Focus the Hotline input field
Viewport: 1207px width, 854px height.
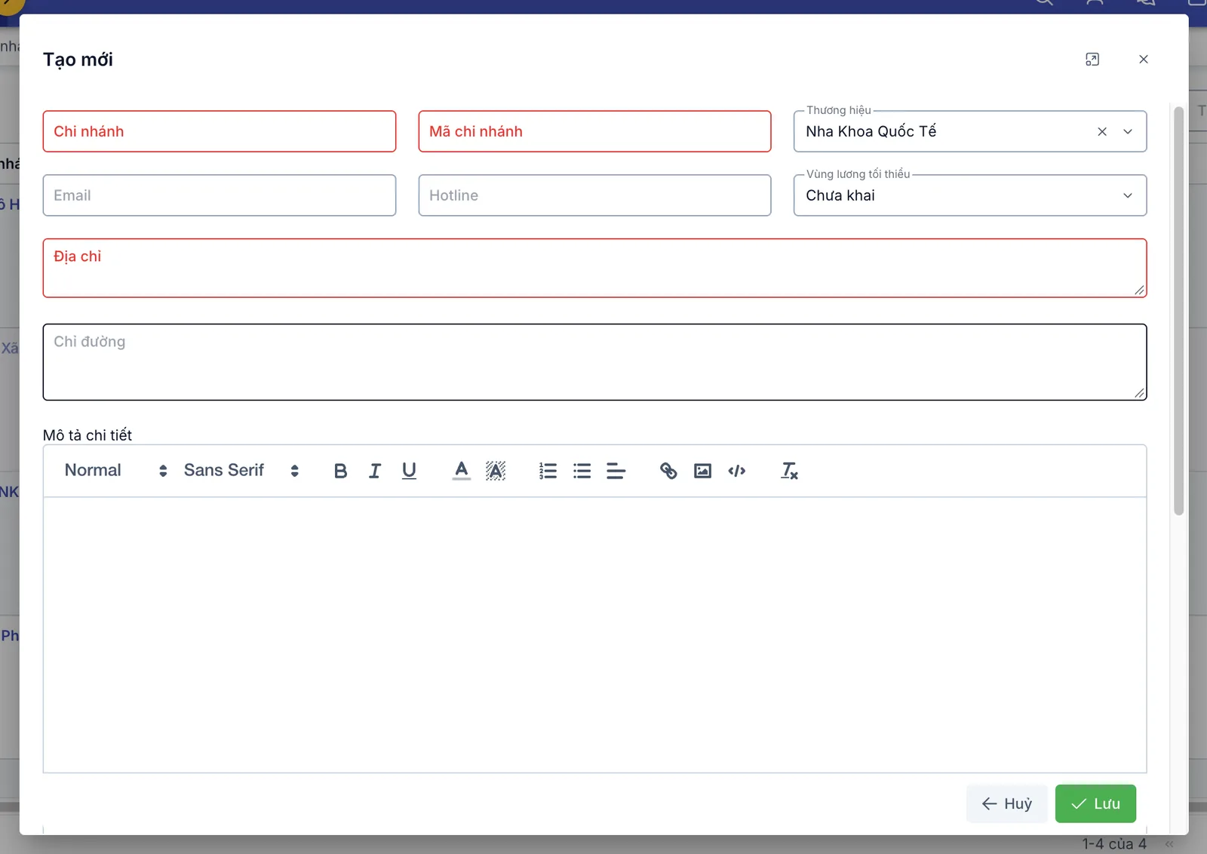click(594, 195)
